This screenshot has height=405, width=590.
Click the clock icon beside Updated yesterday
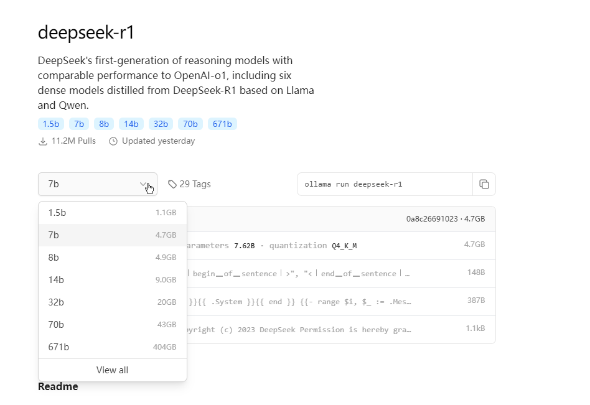pos(113,141)
